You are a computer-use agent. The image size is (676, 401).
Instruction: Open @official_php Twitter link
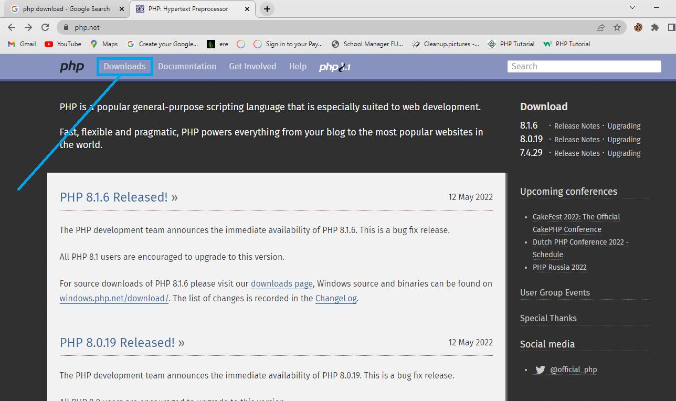(x=573, y=370)
